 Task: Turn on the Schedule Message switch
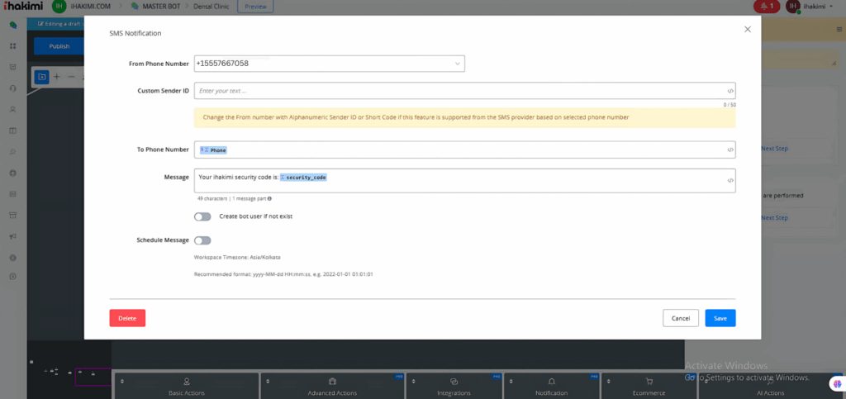click(202, 240)
